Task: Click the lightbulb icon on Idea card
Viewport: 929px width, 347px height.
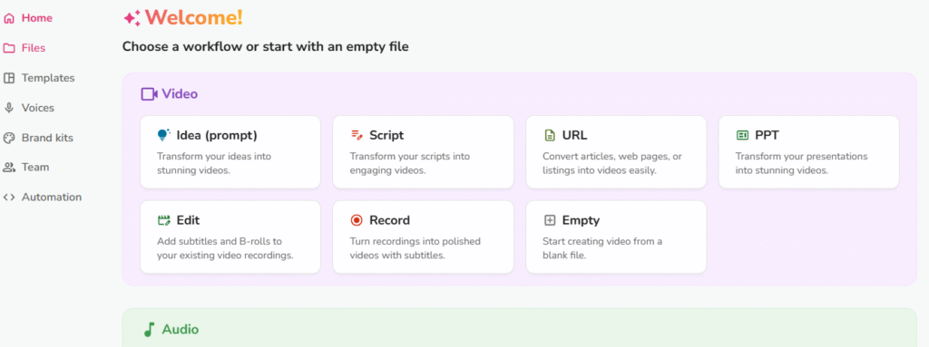Action: (x=163, y=135)
